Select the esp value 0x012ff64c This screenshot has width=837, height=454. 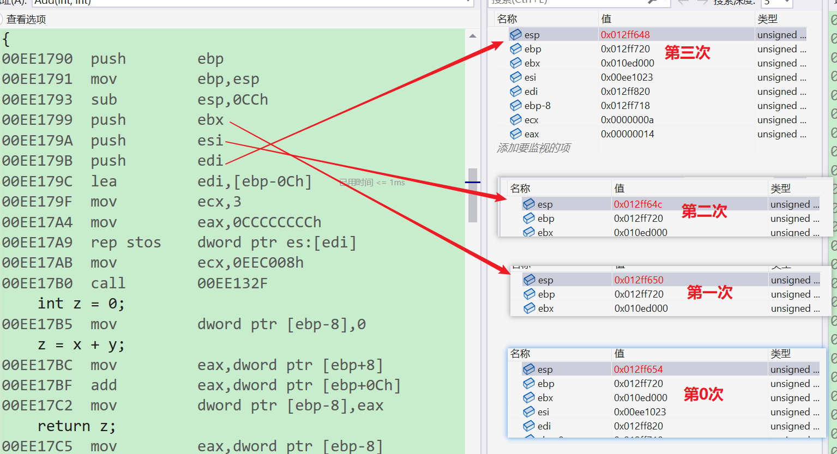click(638, 204)
